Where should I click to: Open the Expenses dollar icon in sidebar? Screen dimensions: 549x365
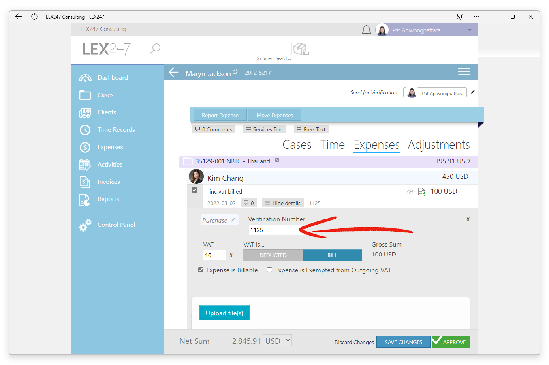point(85,147)
